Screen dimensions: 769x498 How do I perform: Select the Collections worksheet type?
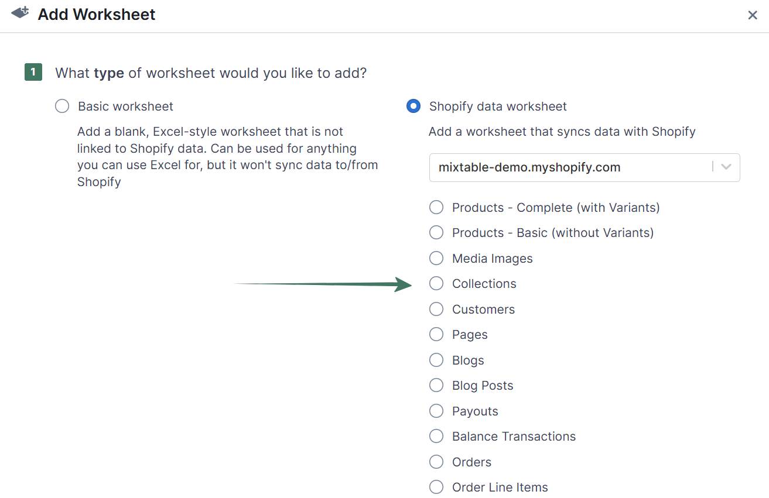coord(436,283)
